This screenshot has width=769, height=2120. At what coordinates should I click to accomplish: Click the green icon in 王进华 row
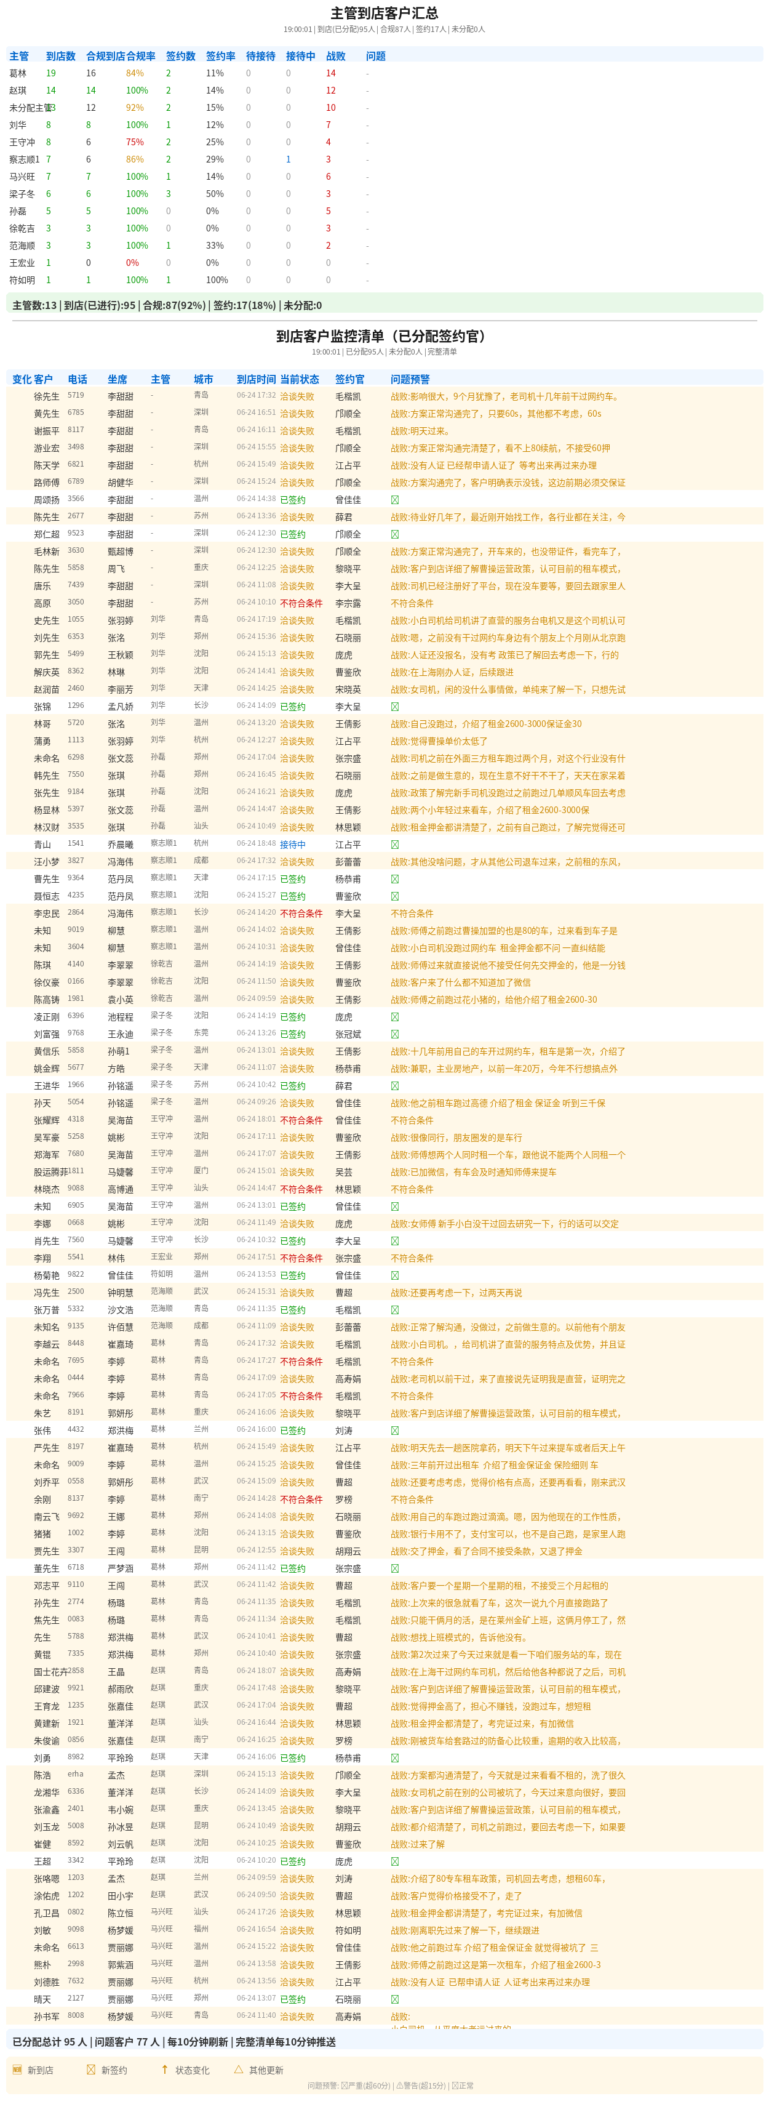pyautogui.click(x=395, y=1086)
